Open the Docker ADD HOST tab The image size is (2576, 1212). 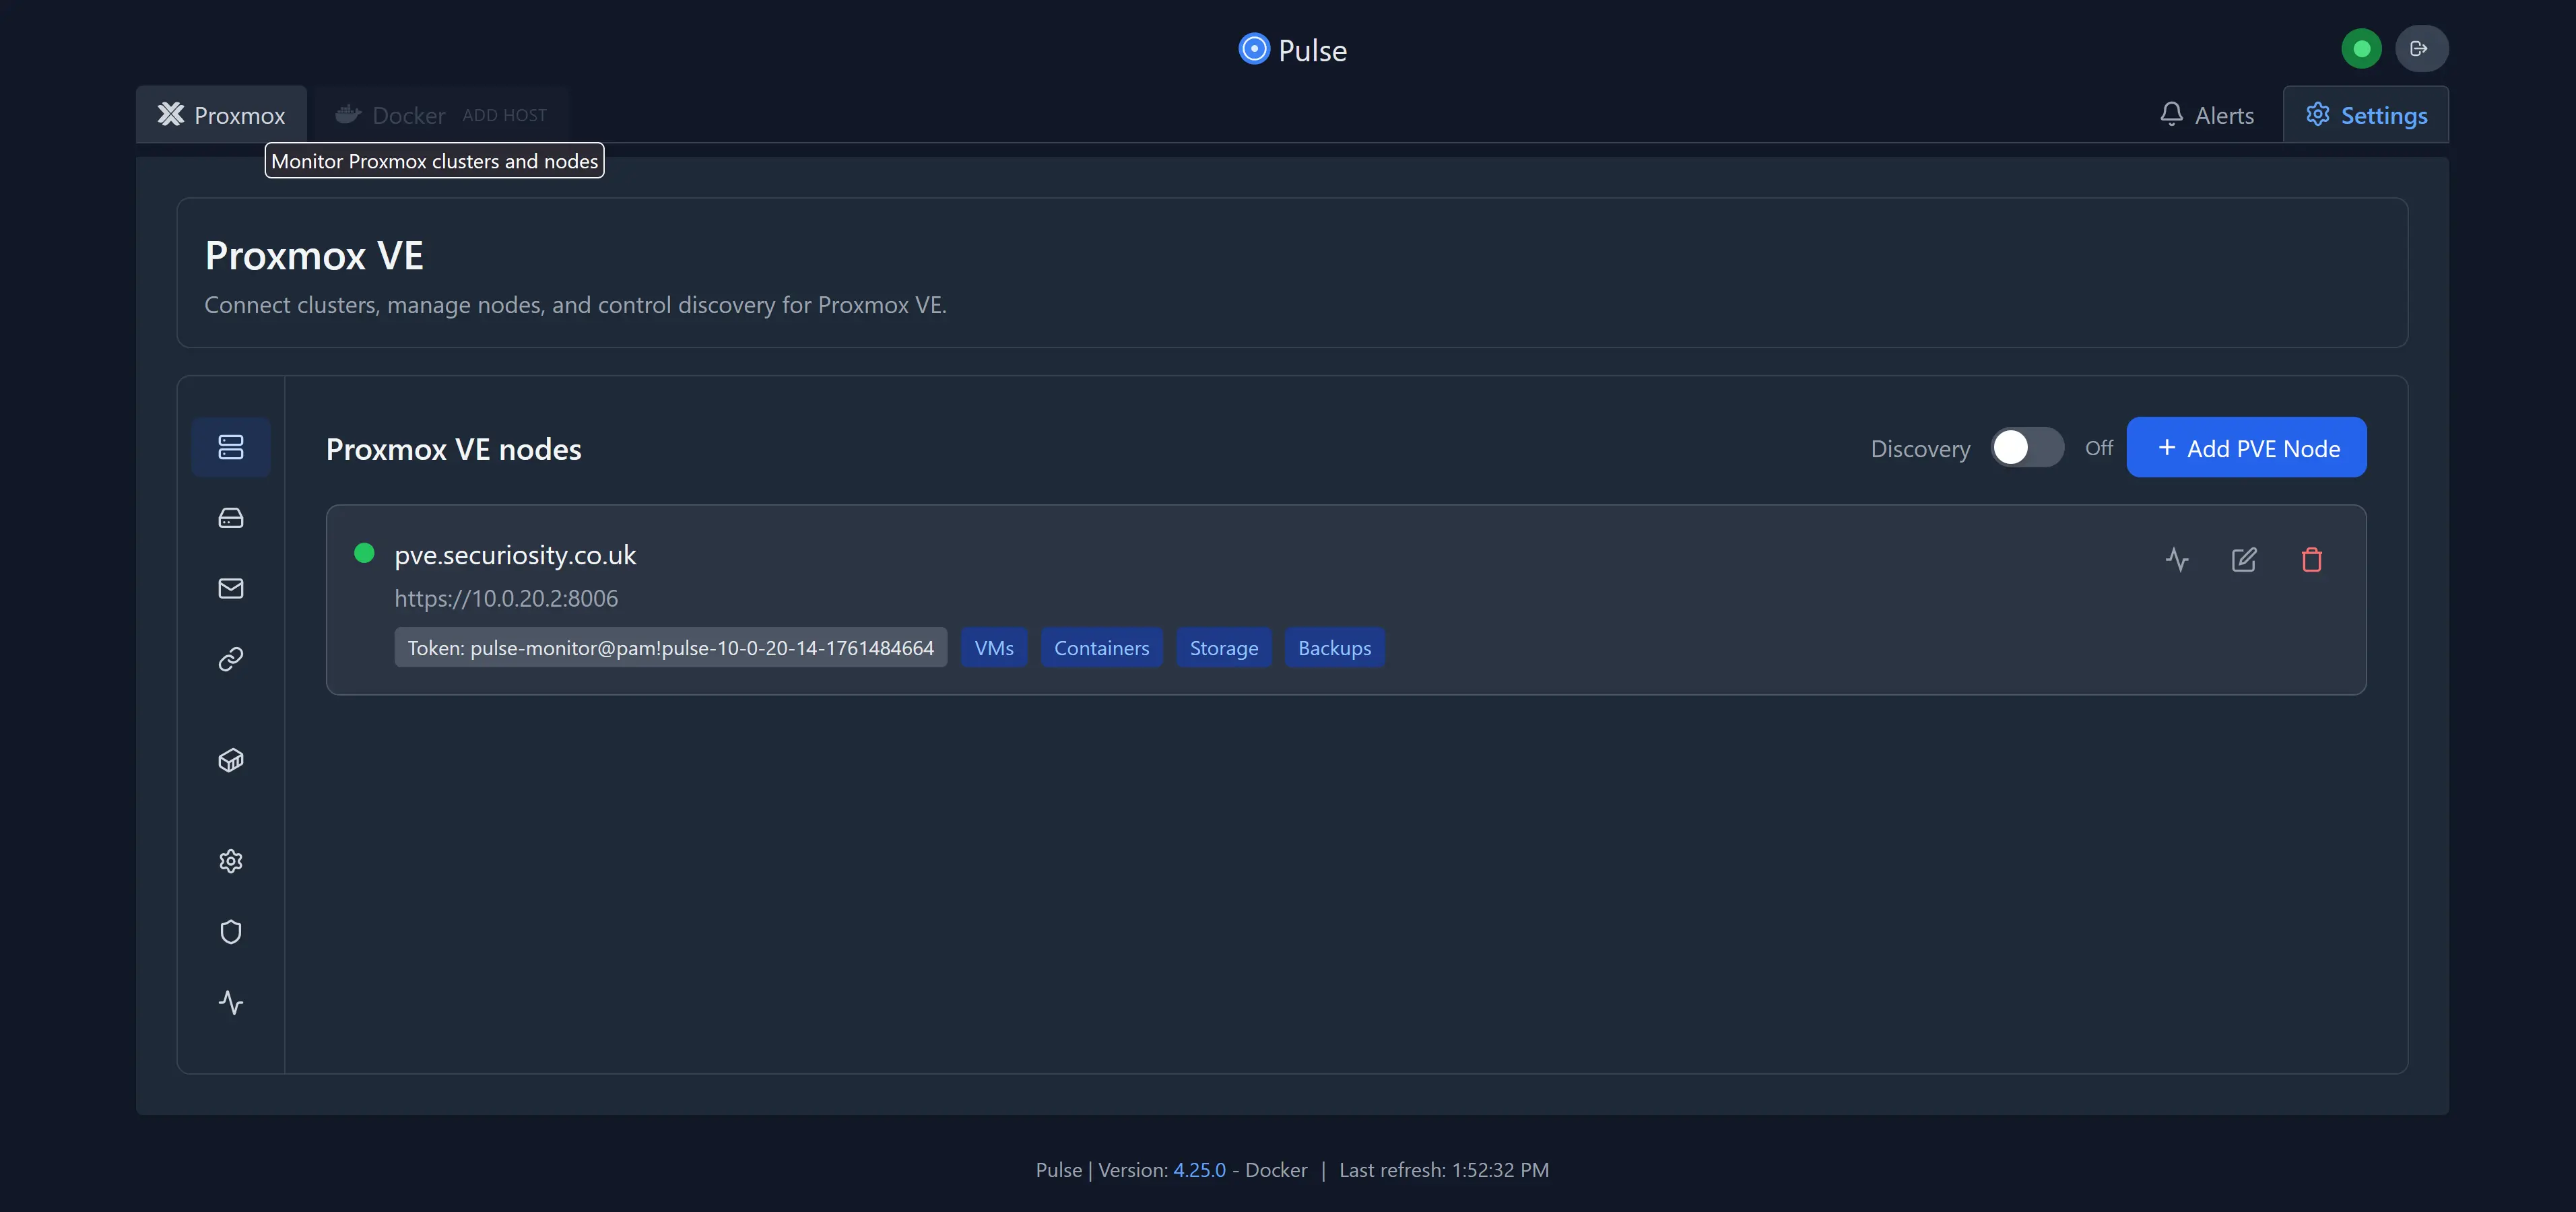point(441,115)
